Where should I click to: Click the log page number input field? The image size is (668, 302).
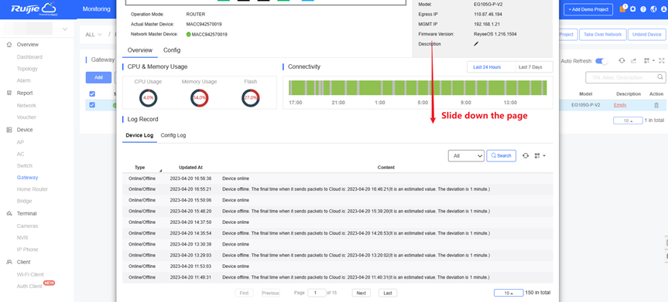point(317,293)
